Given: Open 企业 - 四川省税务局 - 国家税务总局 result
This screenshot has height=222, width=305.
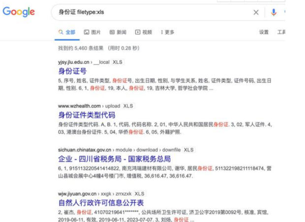Looking at the screenshot, I should pos(114,159).
